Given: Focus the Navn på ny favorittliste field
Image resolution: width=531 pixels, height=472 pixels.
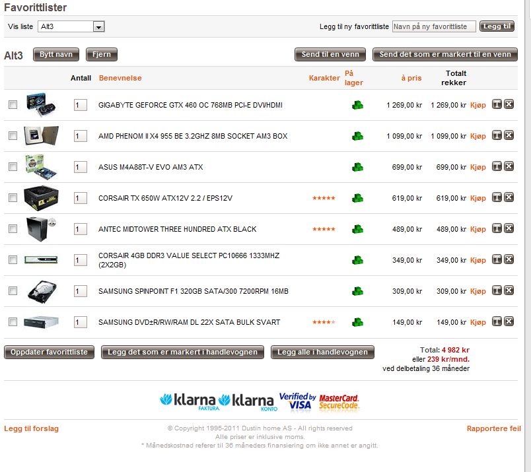Looking at the screenshot, I should (x=434, y=26).
